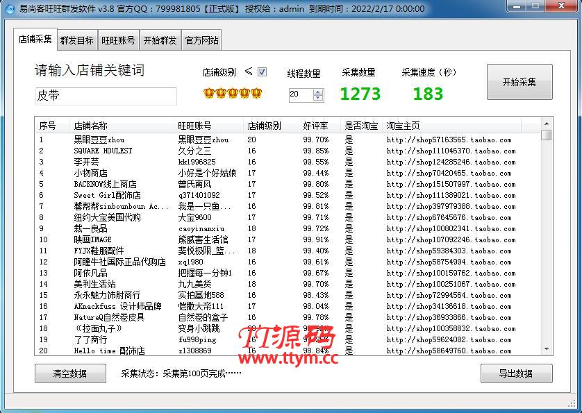Click the 是否淘宝 column header

(362, 126)
